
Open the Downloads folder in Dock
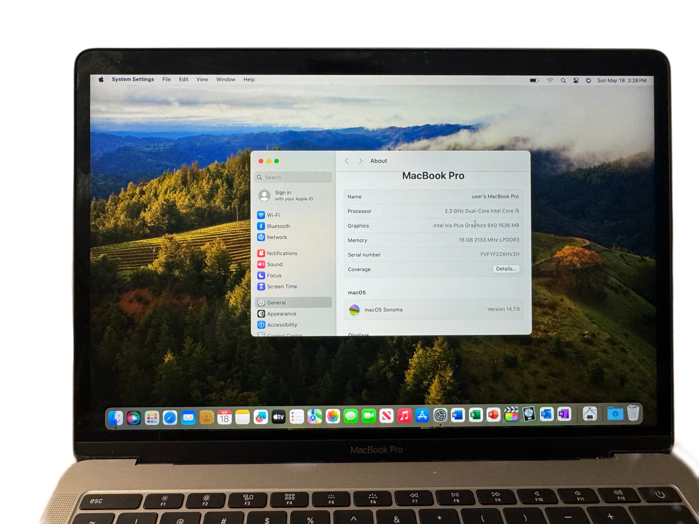coord(615,413)
